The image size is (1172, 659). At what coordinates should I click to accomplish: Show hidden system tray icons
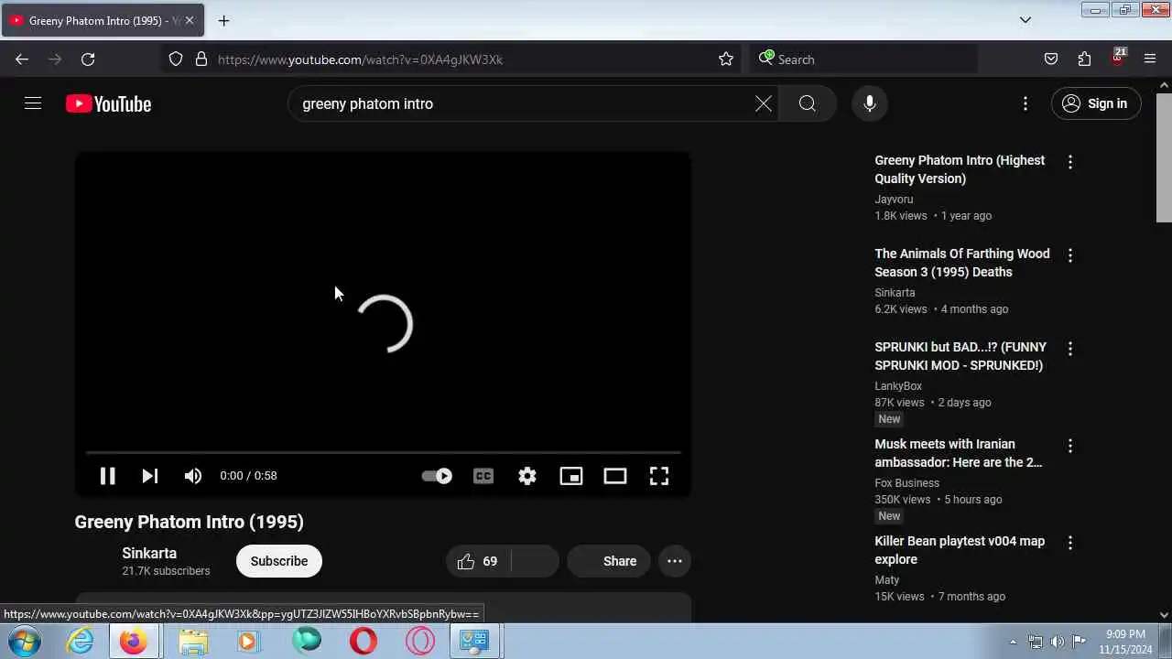[x=1013, y=642]
